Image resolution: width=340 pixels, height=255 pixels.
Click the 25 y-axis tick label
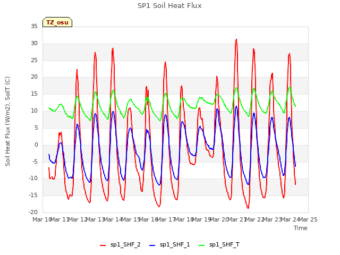point(34,60)
